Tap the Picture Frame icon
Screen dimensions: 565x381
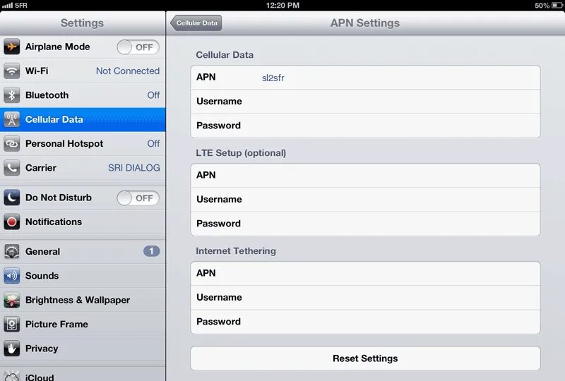click(11, 324)
